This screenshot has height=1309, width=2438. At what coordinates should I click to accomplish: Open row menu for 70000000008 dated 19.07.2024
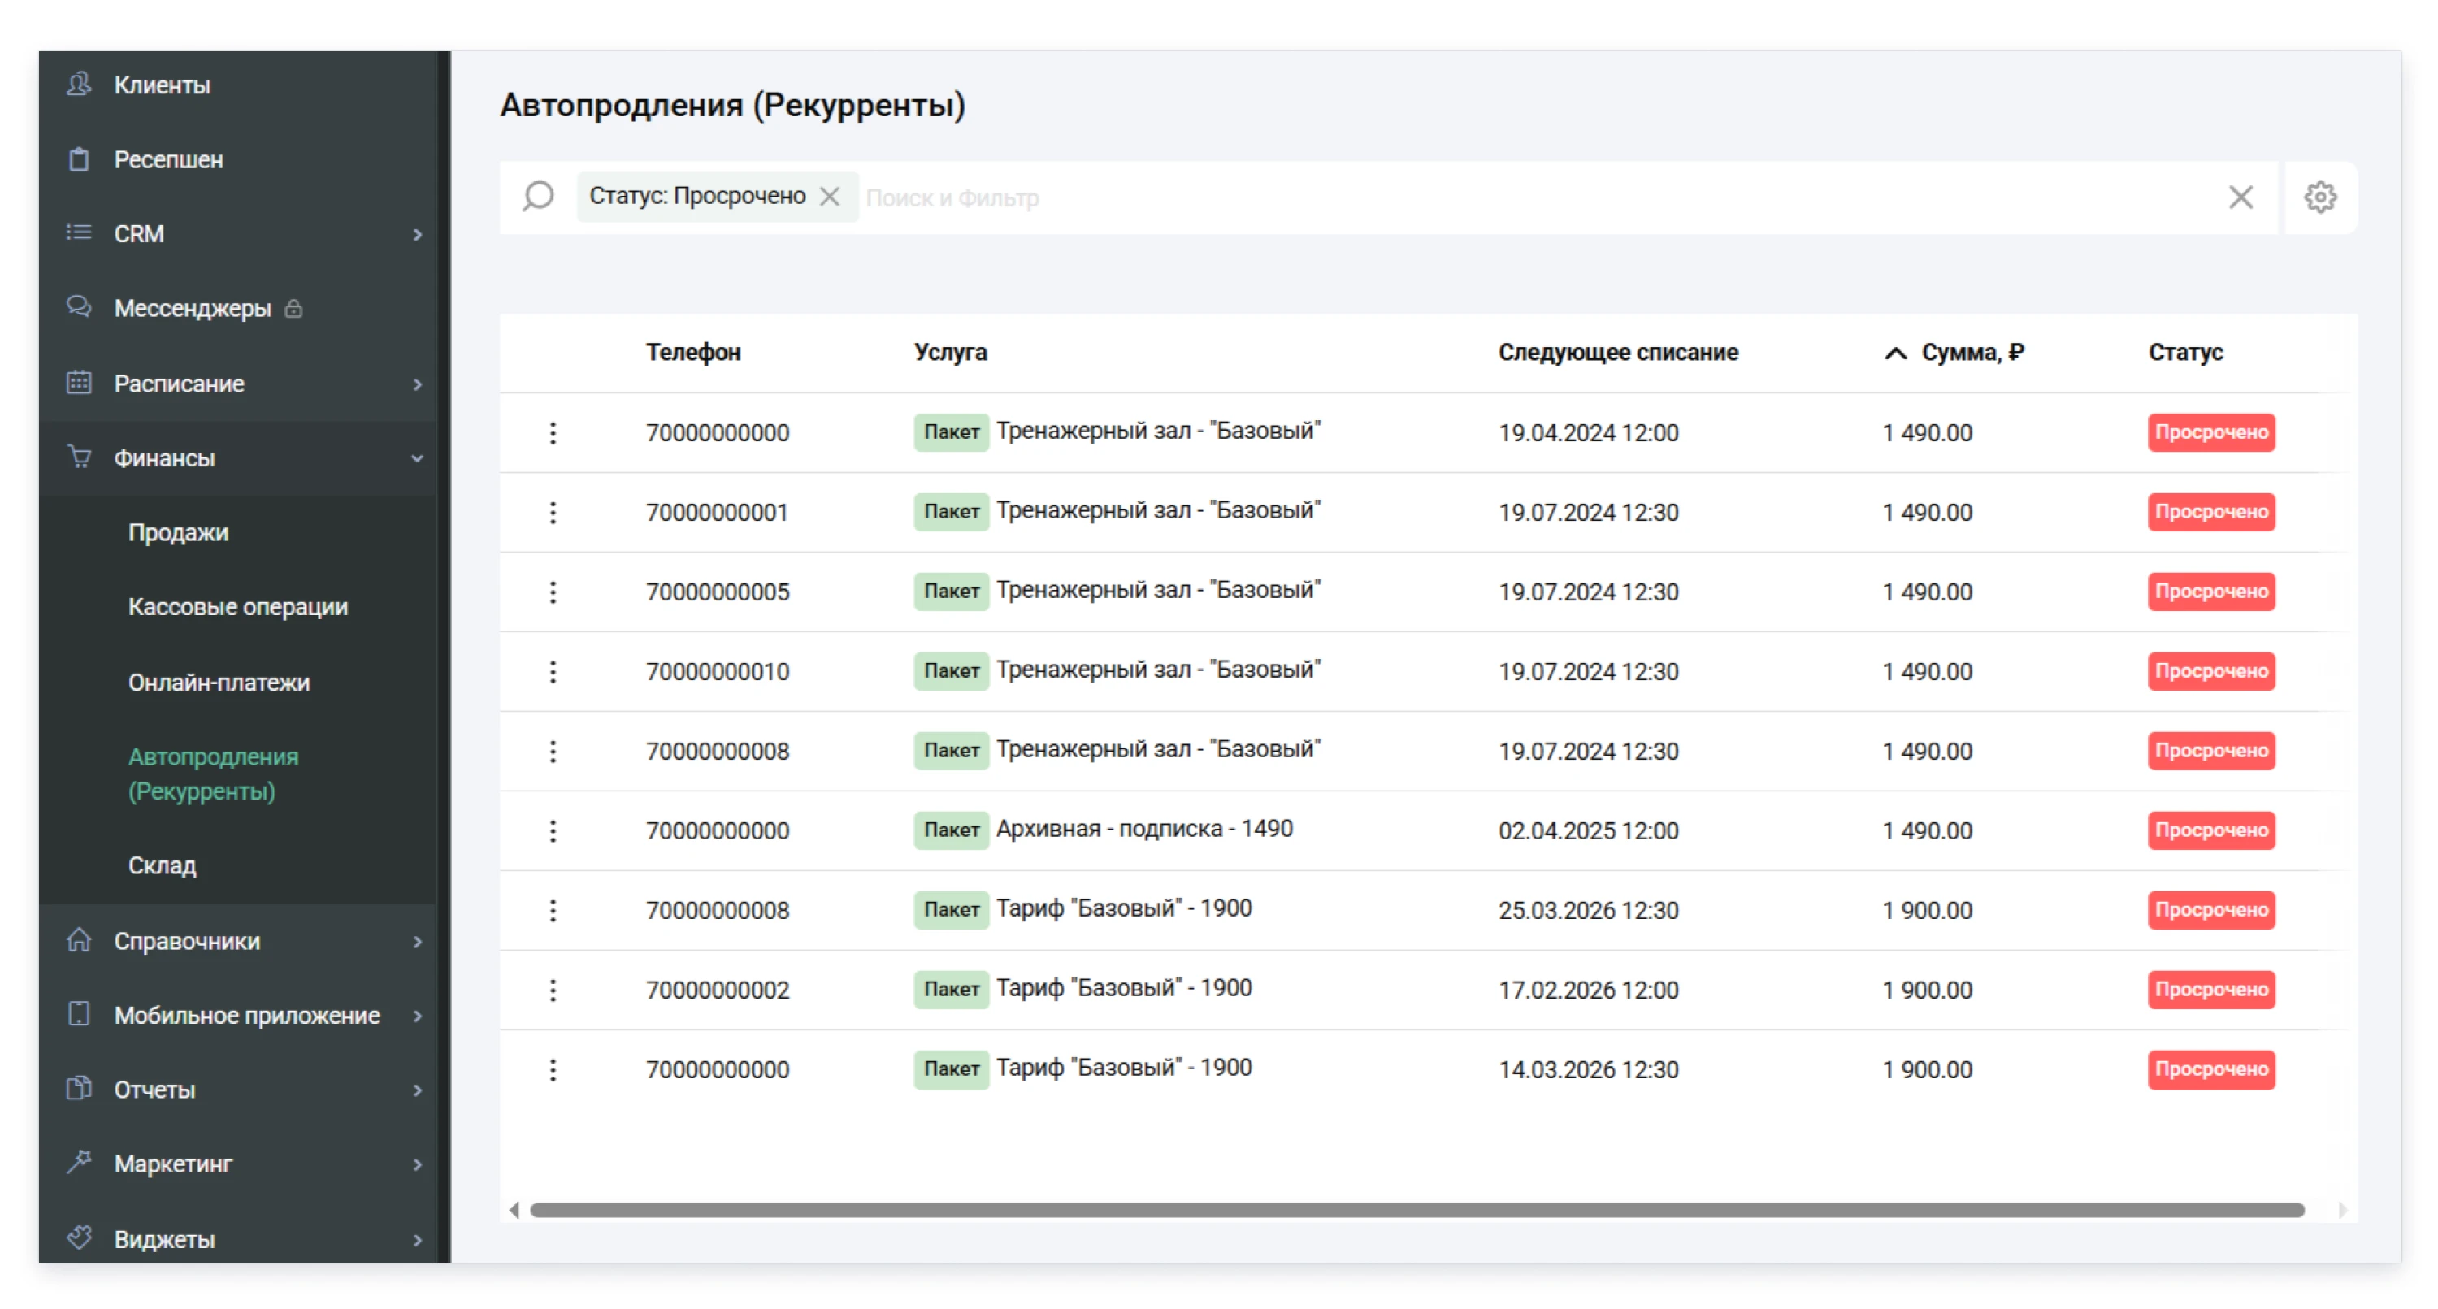[x=553, y=751]
